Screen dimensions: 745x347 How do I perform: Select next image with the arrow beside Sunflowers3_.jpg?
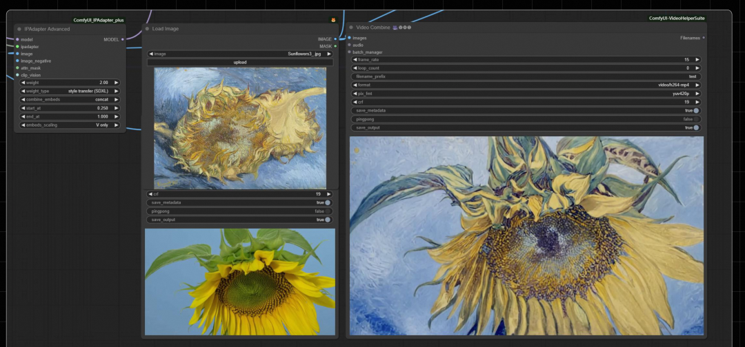328,54
